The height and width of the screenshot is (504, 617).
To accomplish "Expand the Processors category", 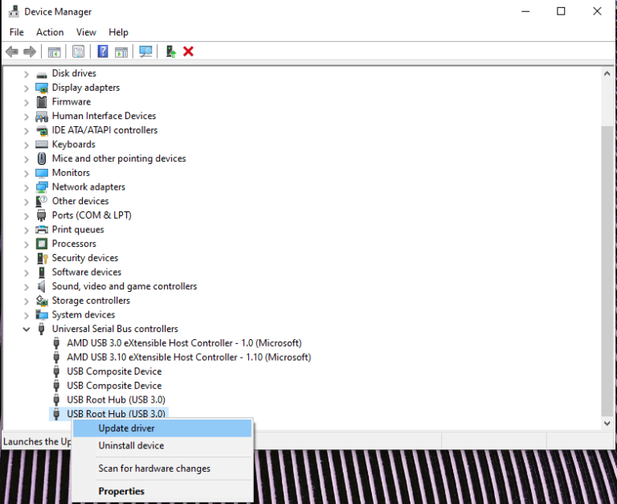I will pos(27,244).
